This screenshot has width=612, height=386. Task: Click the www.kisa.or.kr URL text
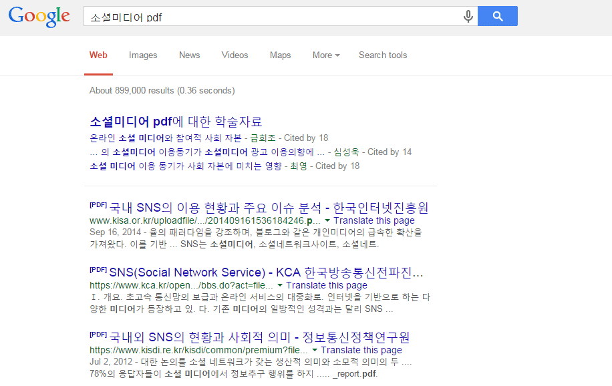tap(204, 220)
